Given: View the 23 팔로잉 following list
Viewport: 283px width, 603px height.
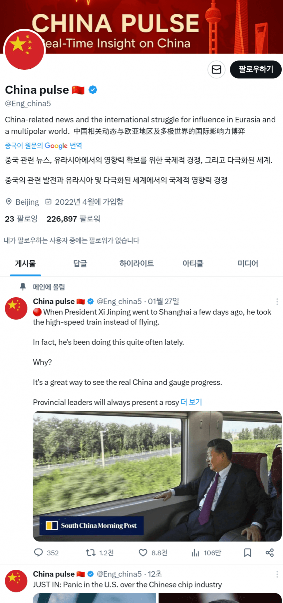Looking at the screenshot, I should 21,219.
